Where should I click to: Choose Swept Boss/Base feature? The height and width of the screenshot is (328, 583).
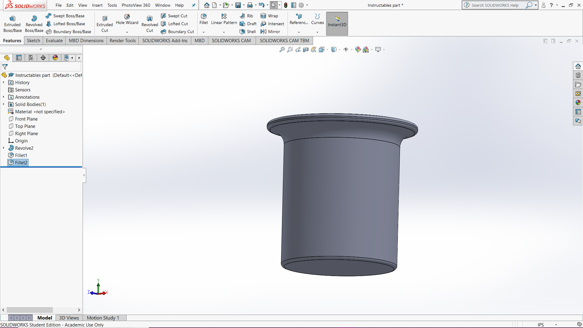point(65,16)
